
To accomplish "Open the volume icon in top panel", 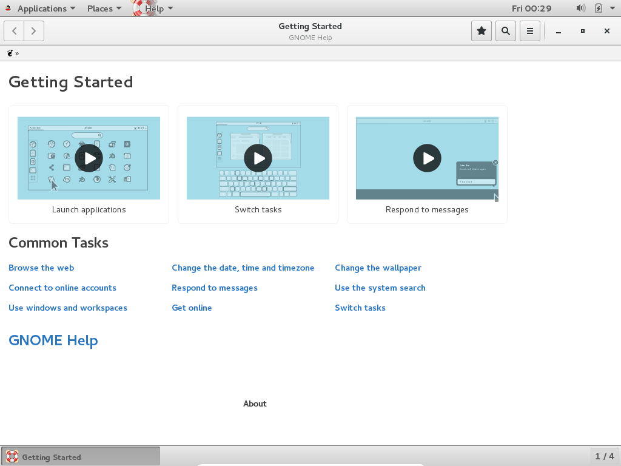I will pos(580,8).
